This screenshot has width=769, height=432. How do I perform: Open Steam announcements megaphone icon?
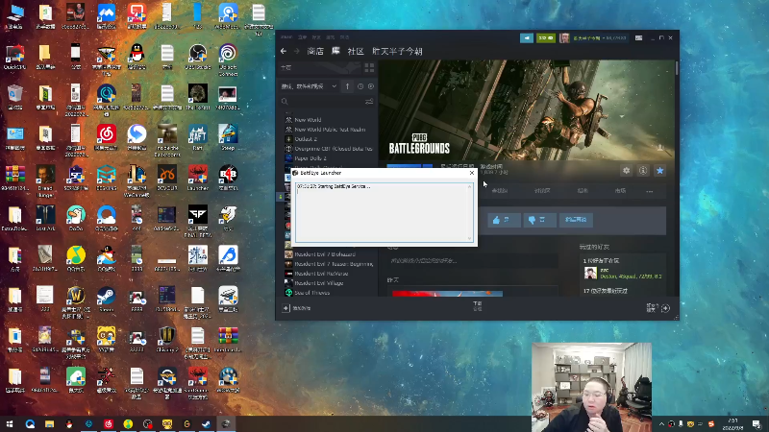pyautogui.click(x=526, y=38)
